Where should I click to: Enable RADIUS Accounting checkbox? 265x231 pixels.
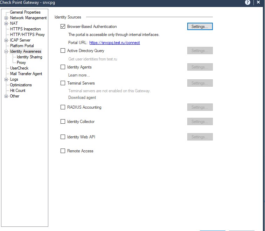coord(63,107)
